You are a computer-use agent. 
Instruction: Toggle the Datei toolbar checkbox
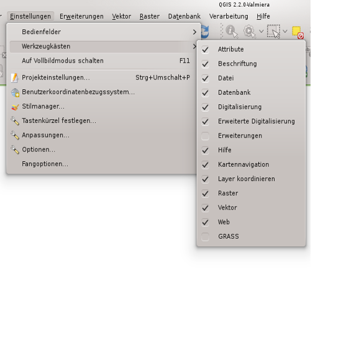[x=205, y=78]
